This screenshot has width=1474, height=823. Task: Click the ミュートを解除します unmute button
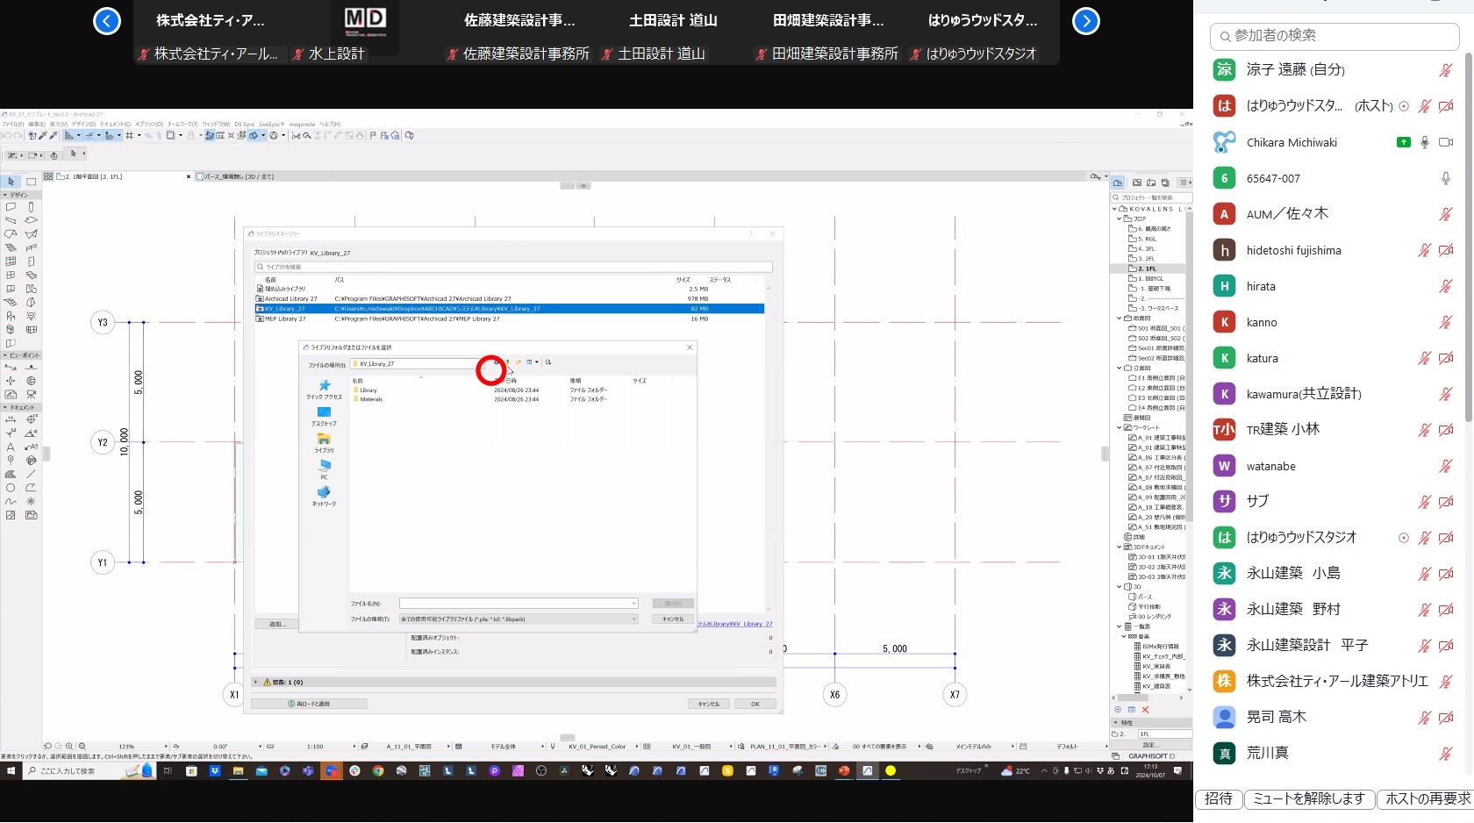pos(1309,798)
